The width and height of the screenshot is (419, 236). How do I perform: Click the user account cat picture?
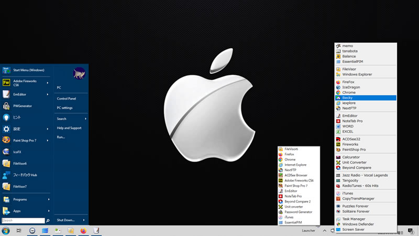(x=79, y=73)
